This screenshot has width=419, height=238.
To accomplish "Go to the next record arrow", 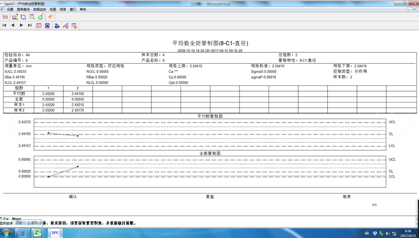I will click(21, 25).
